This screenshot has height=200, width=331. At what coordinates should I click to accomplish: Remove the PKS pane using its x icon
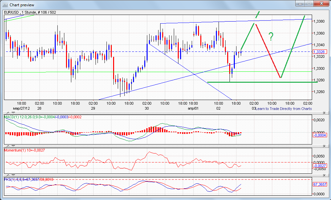pos(324,175)
